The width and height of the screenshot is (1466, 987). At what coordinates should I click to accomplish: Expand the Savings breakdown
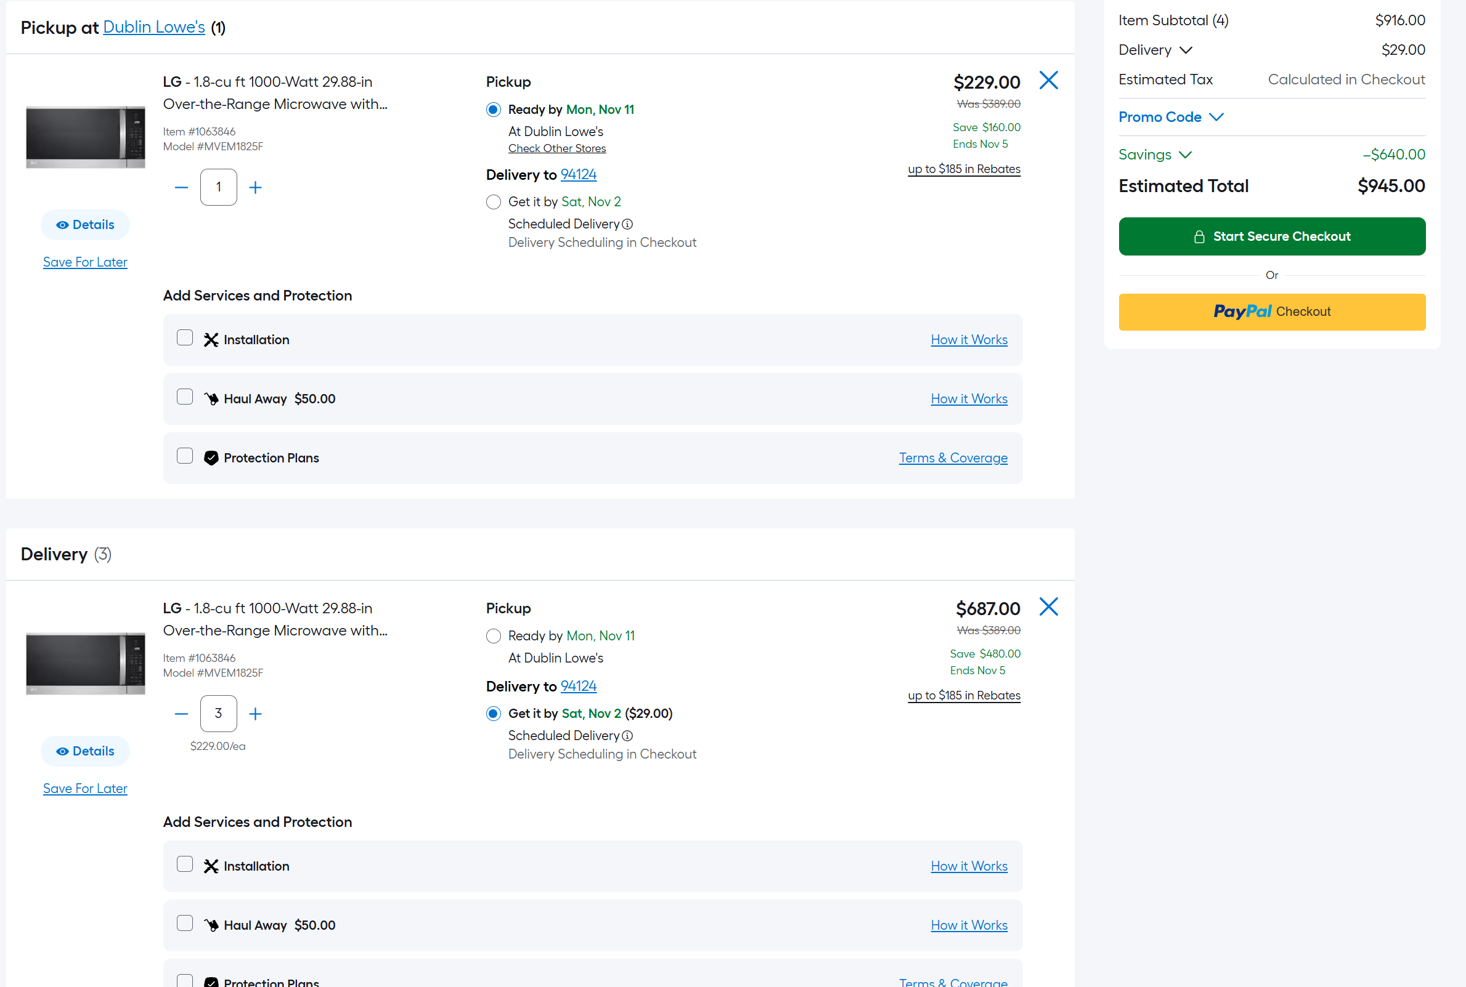tap(1155, 155)
